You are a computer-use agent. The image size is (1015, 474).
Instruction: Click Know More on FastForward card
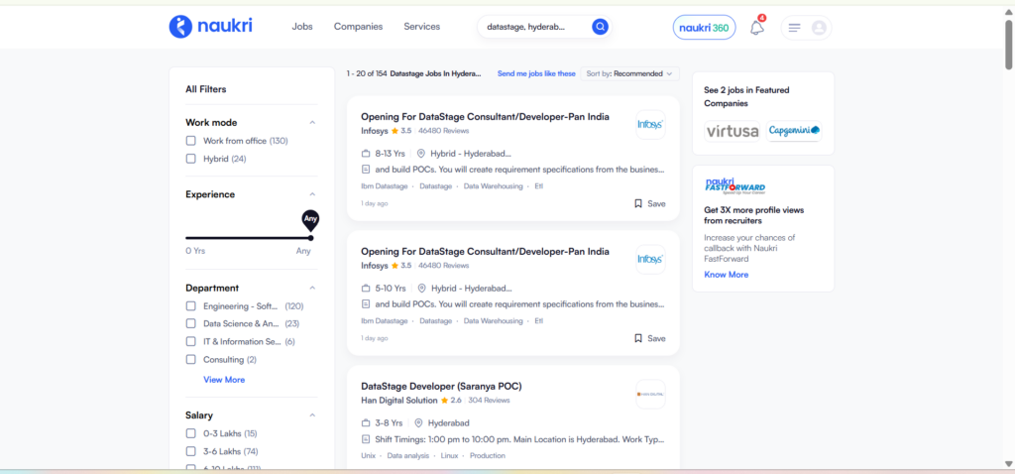coord(727,275)
